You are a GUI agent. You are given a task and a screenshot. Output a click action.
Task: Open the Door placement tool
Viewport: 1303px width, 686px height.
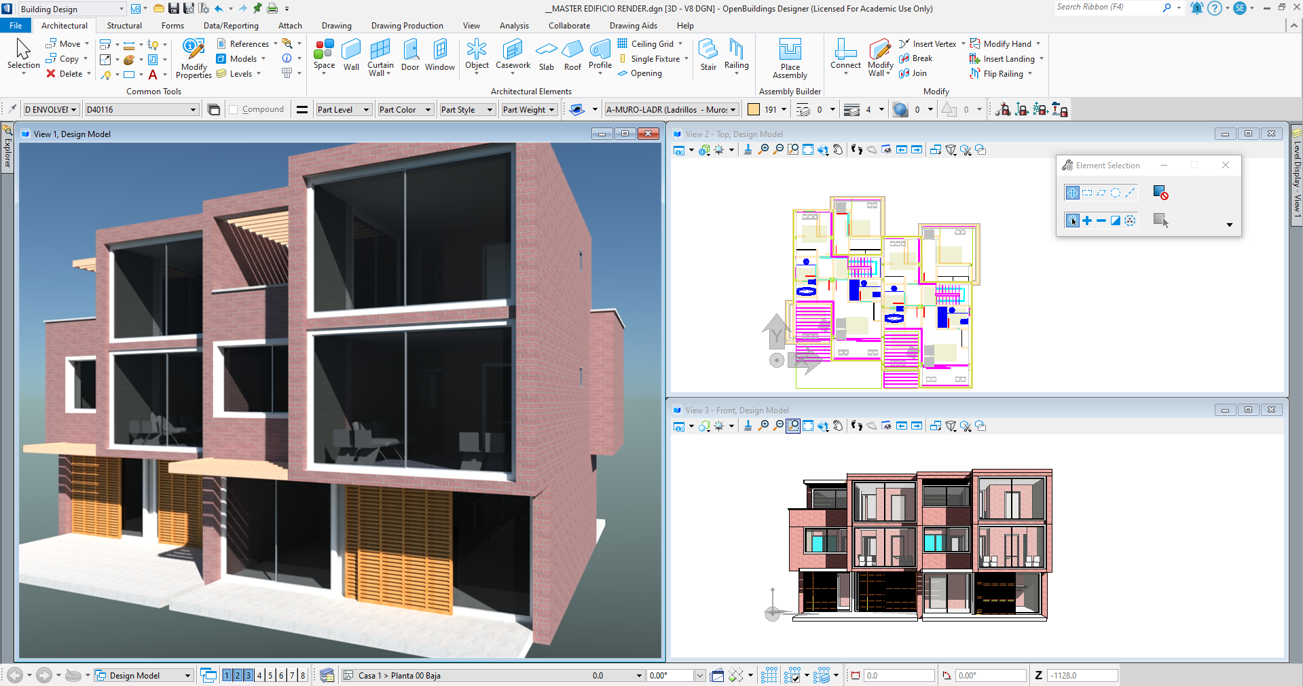click(x=410, y=57)
